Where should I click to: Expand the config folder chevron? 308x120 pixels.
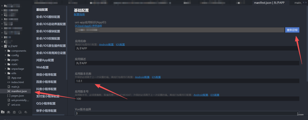click(x=5, y=55)
